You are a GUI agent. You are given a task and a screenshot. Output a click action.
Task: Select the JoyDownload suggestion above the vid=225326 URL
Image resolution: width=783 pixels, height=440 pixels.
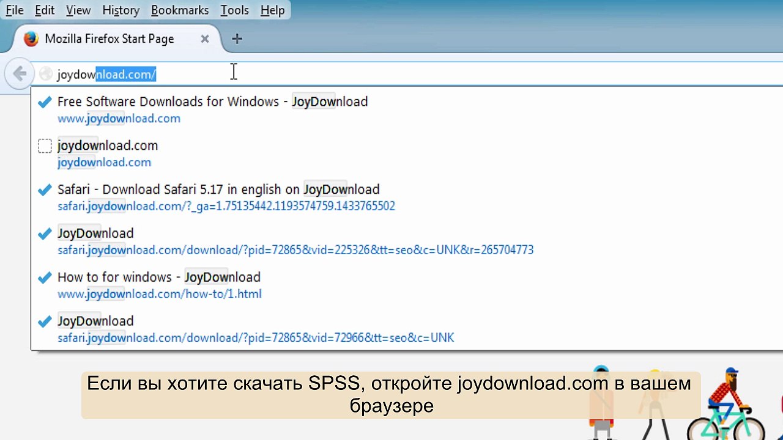(95, 233)
